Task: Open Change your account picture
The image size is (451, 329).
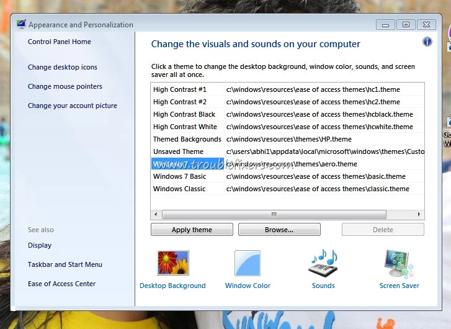Action: click(x=73, y=106)
